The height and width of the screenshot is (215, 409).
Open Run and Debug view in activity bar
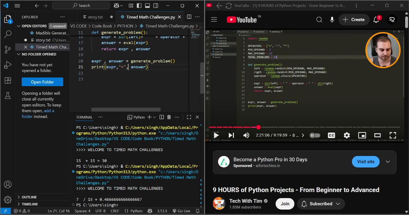coord(8,65)
